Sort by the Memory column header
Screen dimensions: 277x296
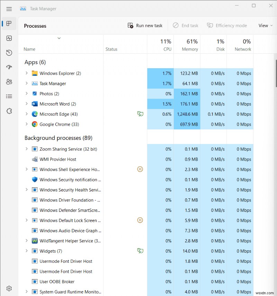tap(187, 45)
